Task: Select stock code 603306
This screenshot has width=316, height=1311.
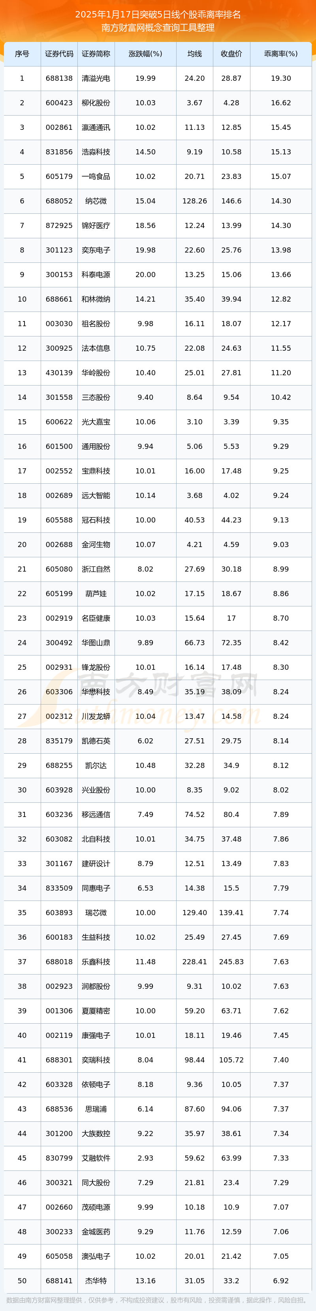Action: [59, 692]
